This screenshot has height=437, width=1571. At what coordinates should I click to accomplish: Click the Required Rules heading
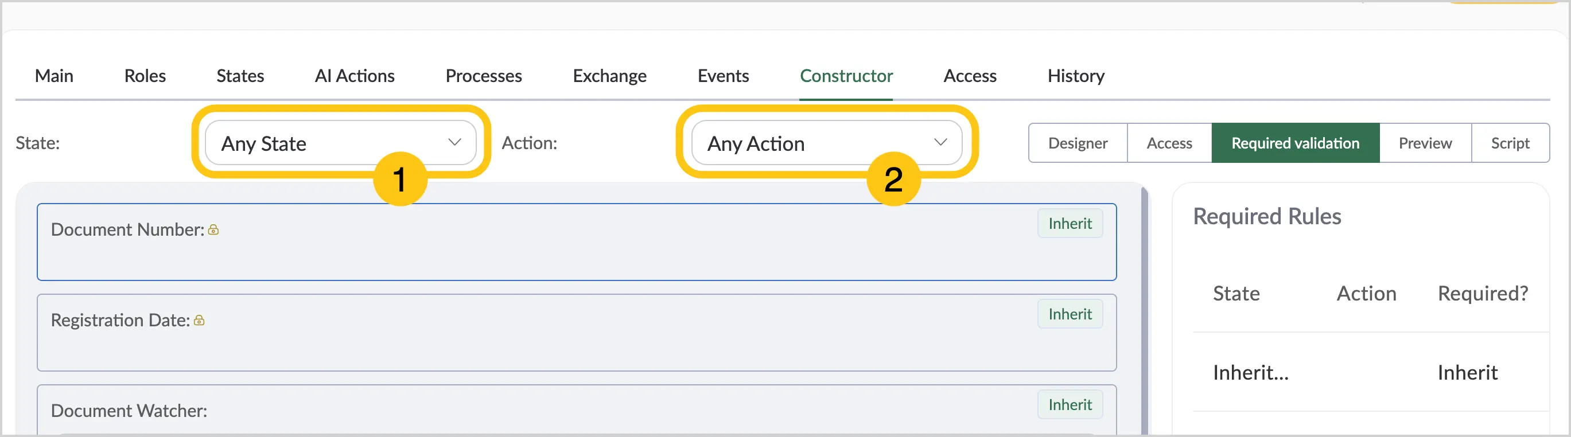[1267, 216]
